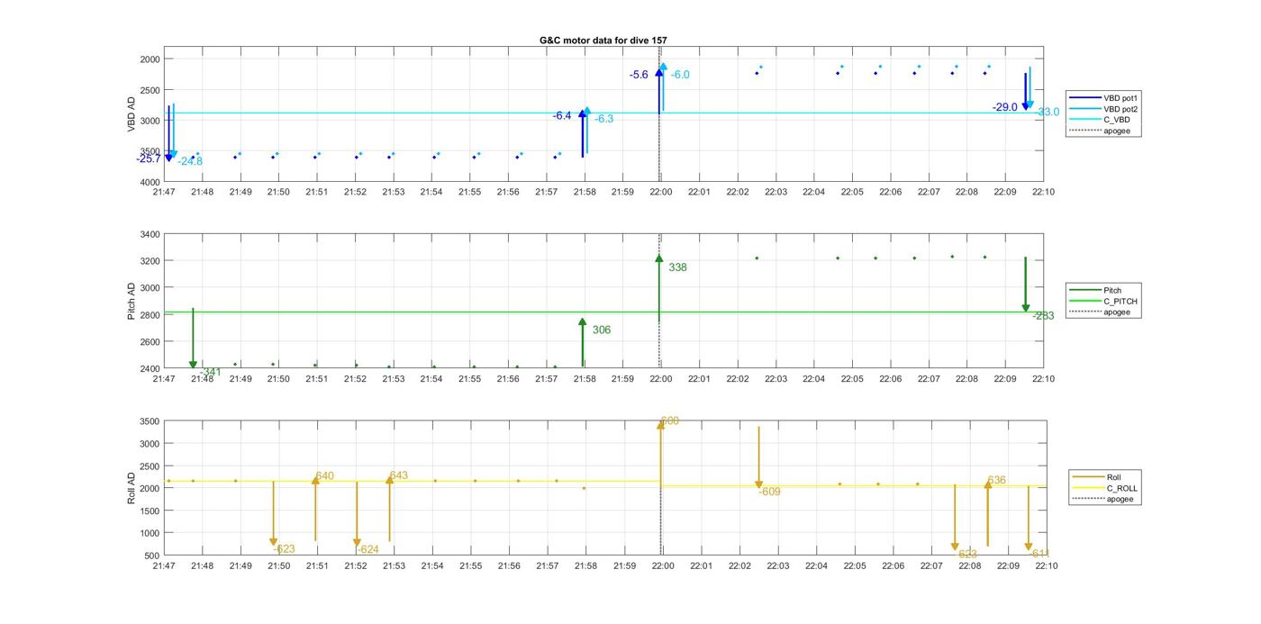Click the "500" tick on Roll AD axis
This screenshot has width=1261, height=624.
pyautogui.click(x=153, y=556)
